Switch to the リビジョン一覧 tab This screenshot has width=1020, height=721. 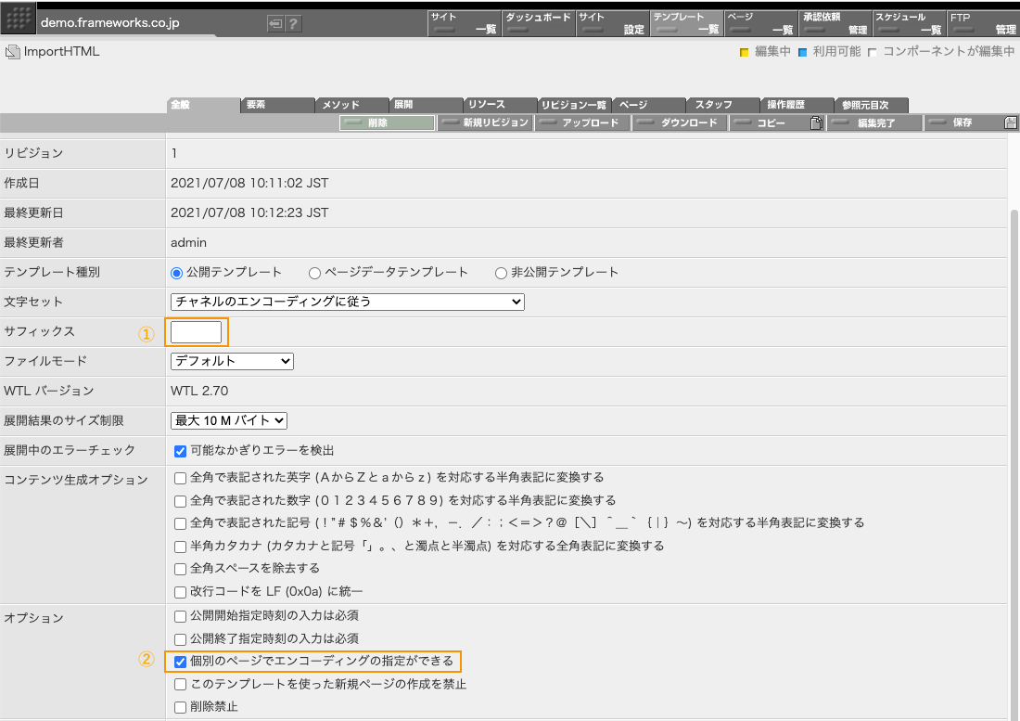pyautogui.click(x=575, y=105)
